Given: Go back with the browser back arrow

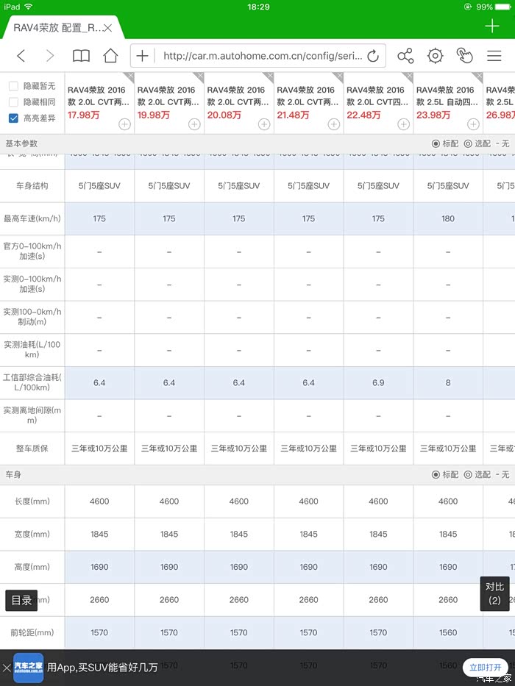Looking at the screenshot, I should pos(21,56).
